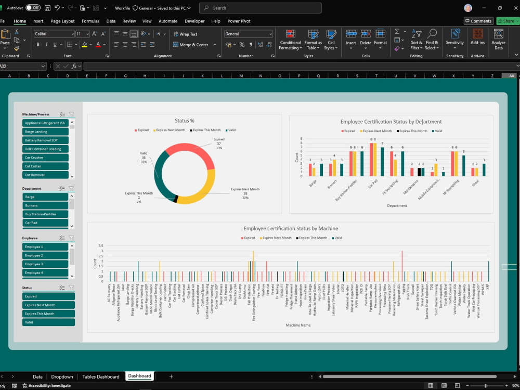Switch to Tables Dashboard sheet
This screenshot has height=390, width=520.
101,376
